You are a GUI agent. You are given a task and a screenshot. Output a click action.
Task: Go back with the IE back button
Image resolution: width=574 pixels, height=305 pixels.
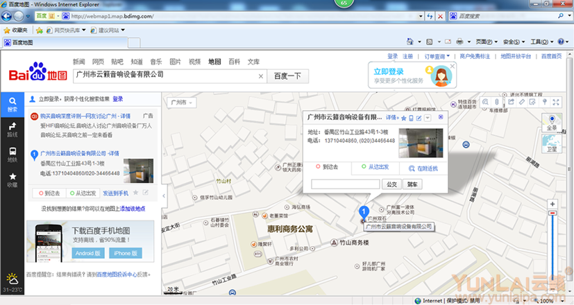pyautogui.click(x=6, y=16)
